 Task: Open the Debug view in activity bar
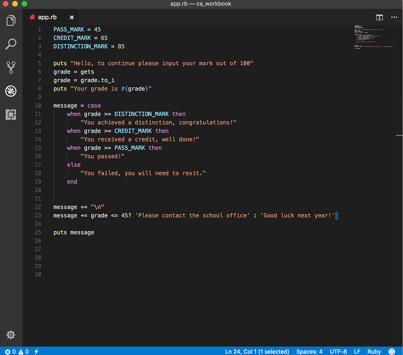[x=11, y=91]
